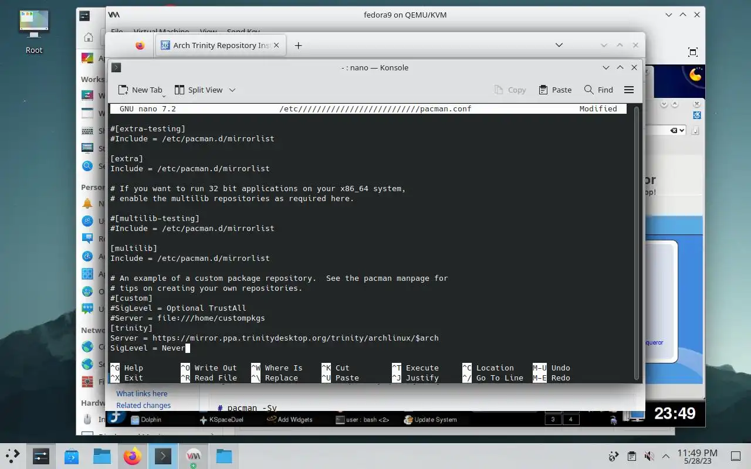Screen dimensions: 751x469
Task: Click the System Settings window icon
Action: tap(84, 16)
